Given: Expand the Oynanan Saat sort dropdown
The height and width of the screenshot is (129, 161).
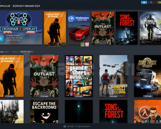Looking at the screenshot, I should [x=26, y=52].
